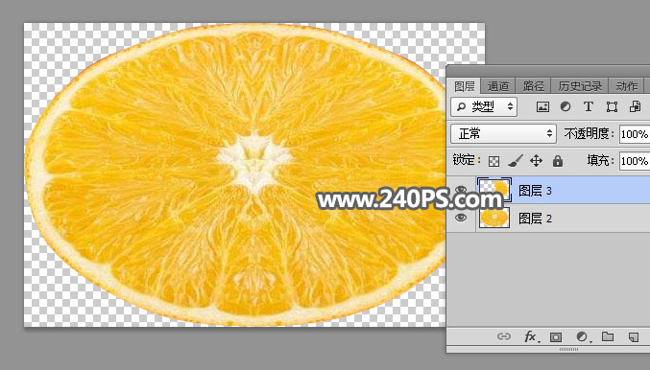Filter layers by smart object type
650x370 pixels.
tap(635, 106)
